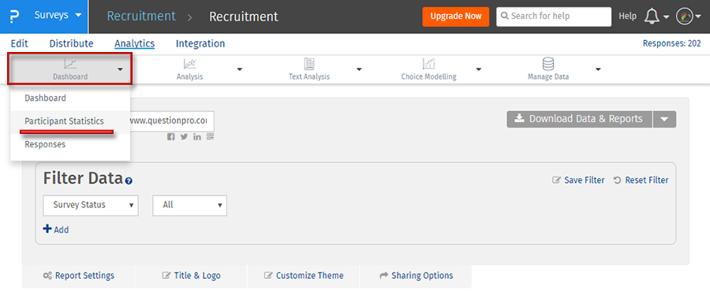Open the user profile avatar icon
The height and width of the screenshot is (301, 710).
(684, 17)
